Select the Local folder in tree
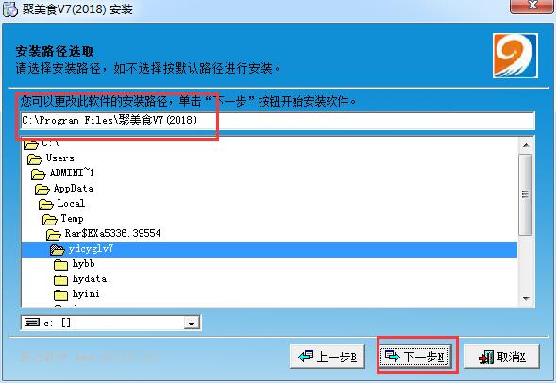 click(x=71, y=204)
